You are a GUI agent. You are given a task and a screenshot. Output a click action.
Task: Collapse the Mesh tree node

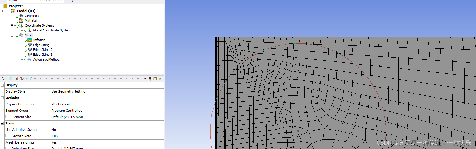[x=12, y=35]
